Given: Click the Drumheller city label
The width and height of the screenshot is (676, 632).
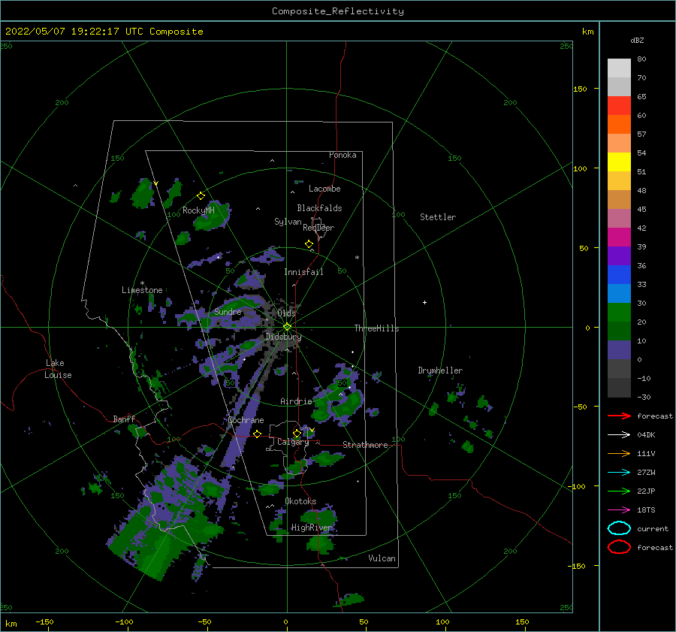Looking at the screenshot, I should point(440,370).
